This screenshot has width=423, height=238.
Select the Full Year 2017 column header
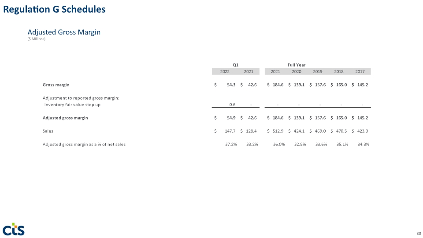[x=360, y=71]
